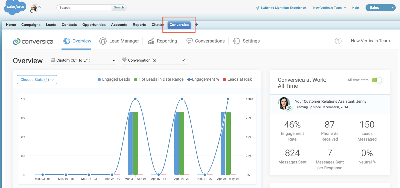Click the Apr. 14 - 20 green bar
The image size is (400, 188).
(182, 143)
